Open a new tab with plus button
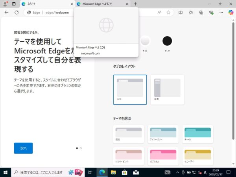 (135, 4)
